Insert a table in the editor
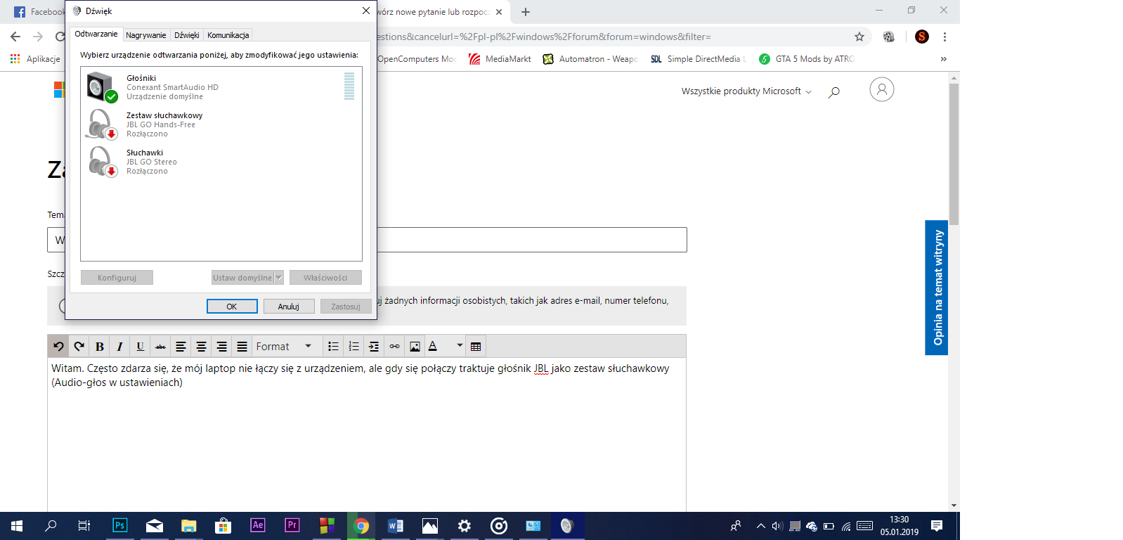The image size is (1123, 540). pos(476,347)
